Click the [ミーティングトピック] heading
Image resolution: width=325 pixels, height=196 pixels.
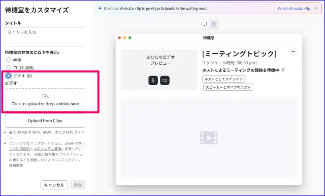click(x=239, y=54)
